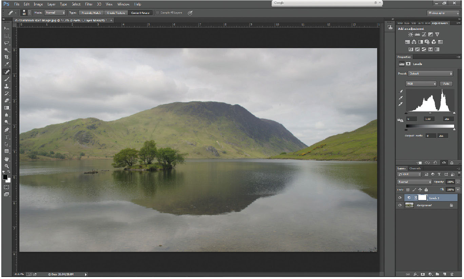Open the Filter menu

click(89, 4)
